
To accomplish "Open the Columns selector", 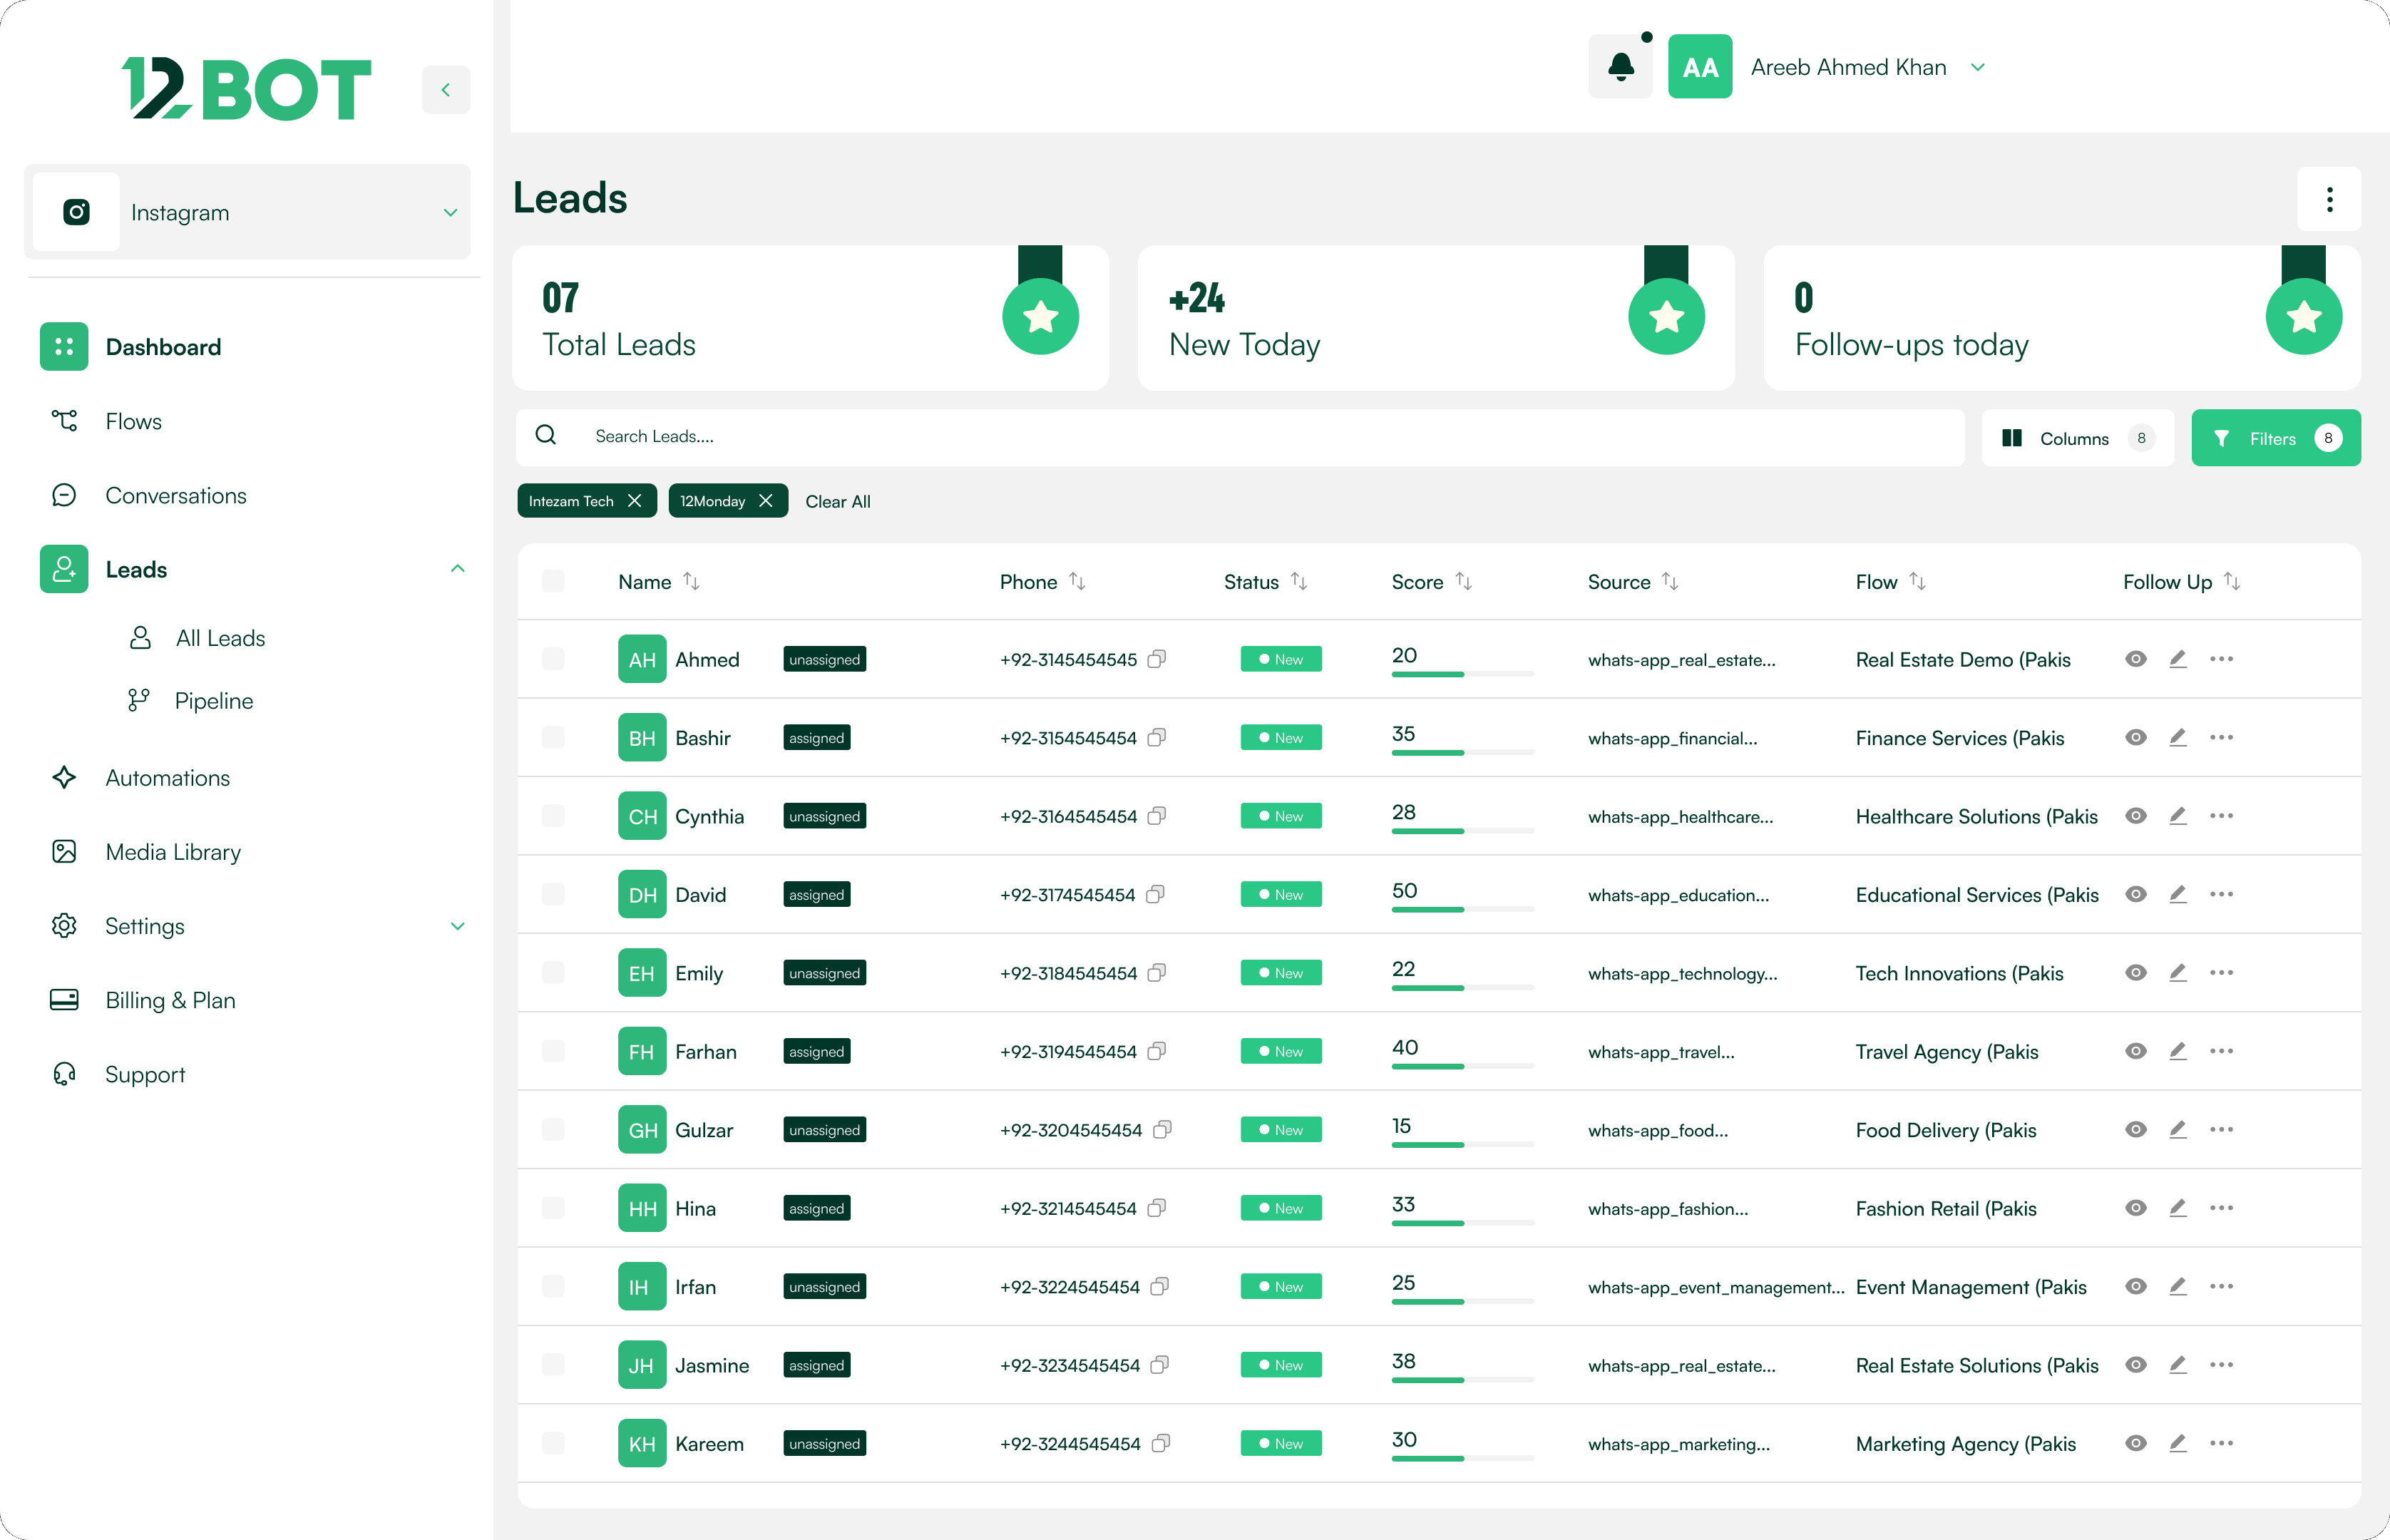I will click(x=2078, y=438).
